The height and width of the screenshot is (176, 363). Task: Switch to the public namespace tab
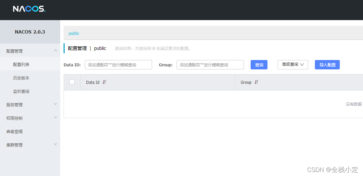74,34
